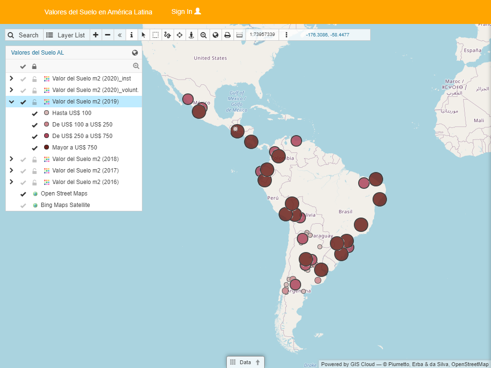Open the print map tool
Viewport: 491px width, 368px height.
[x=228, y=35]
